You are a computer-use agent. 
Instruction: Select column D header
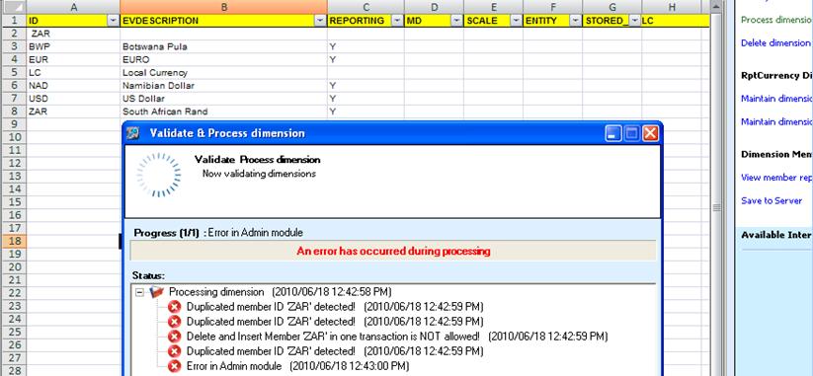tap(434, 7)
